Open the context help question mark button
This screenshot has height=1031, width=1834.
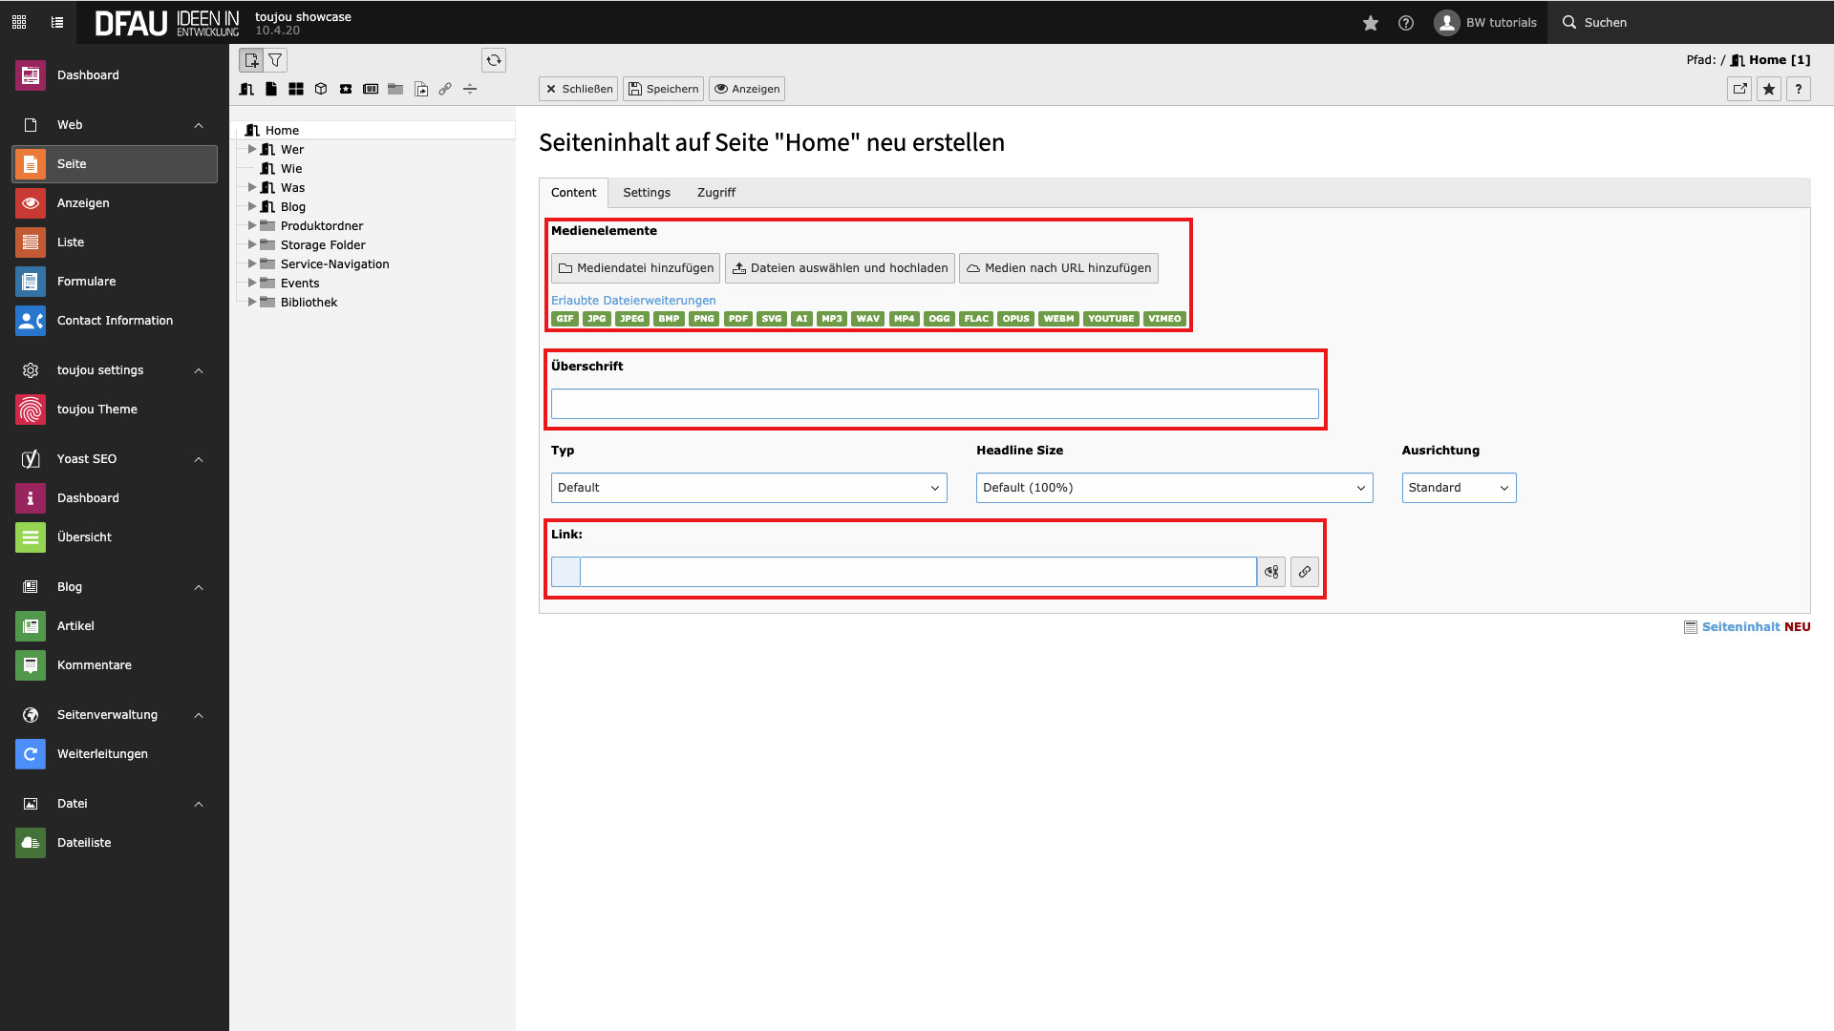[1799, 89]
